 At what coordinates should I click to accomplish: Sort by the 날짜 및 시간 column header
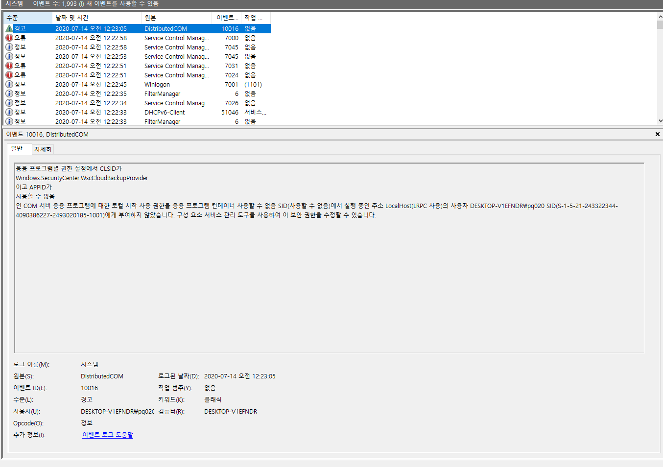pyautogui.click(x=96, y=18)
